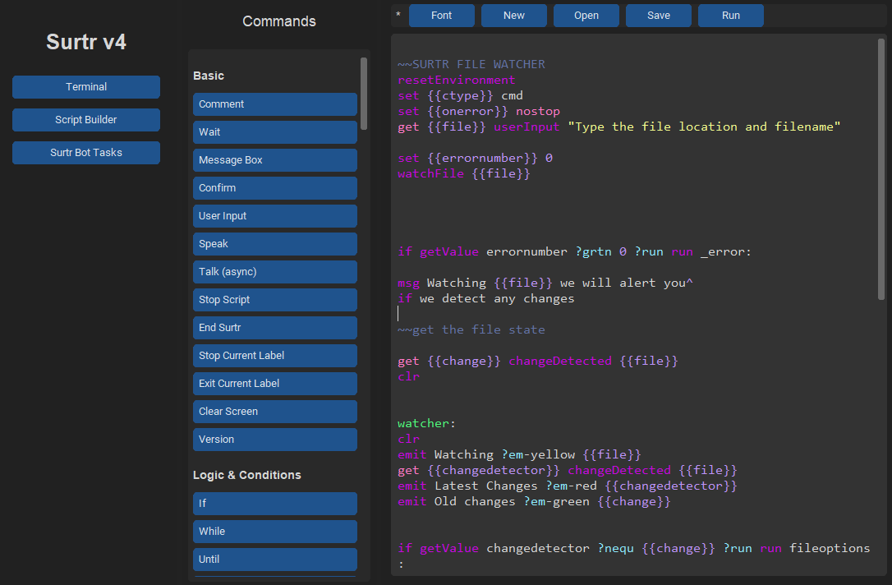Open the Terminal view
This screenshot has height=585, width=892.
click(x=85, y=87)
